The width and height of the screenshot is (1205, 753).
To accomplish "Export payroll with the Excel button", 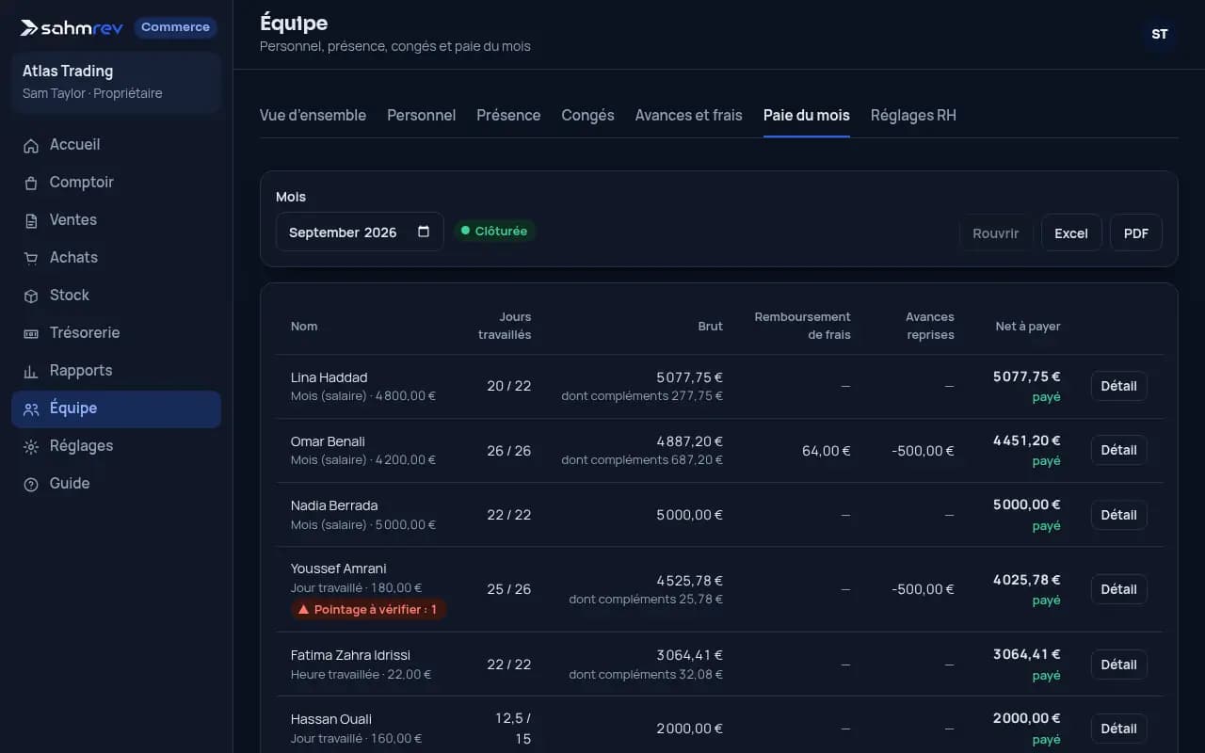I will click(1071, 233).
